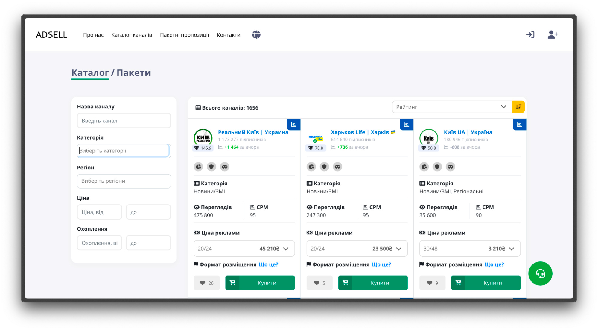Viewport: 598px width, 330px height.
Task: Click rating badge 145.9
Action: pos(203,148)
